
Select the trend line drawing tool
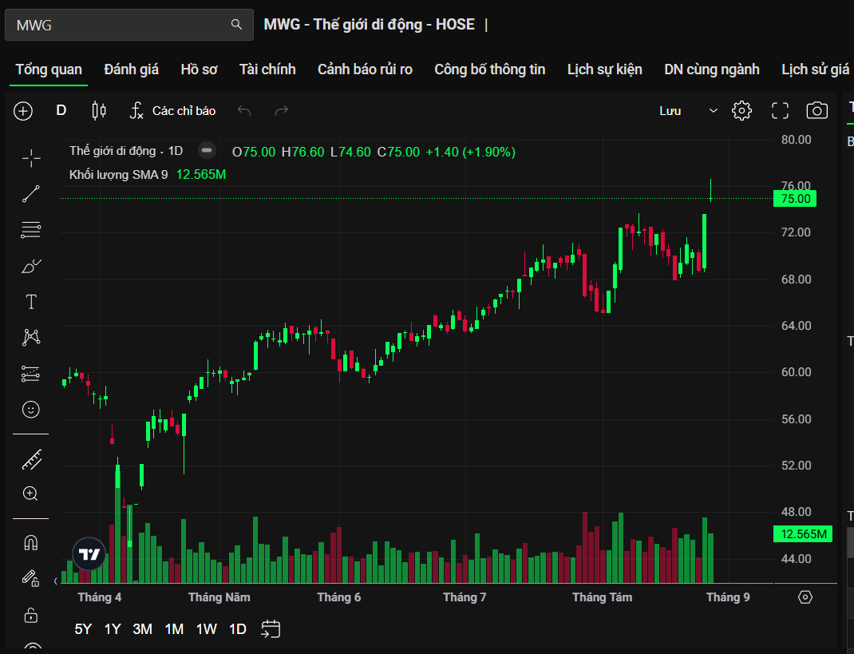[x=31, y=193]
